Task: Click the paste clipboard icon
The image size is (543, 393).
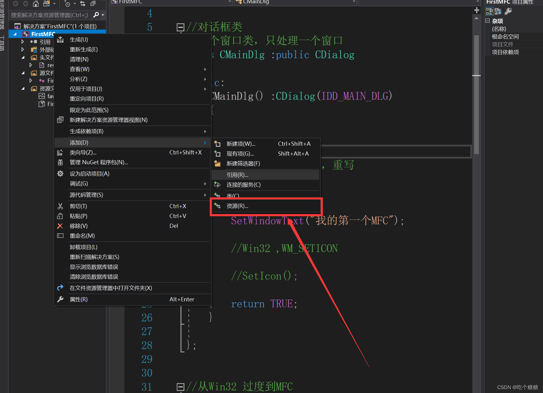Action: pos(60,216)
